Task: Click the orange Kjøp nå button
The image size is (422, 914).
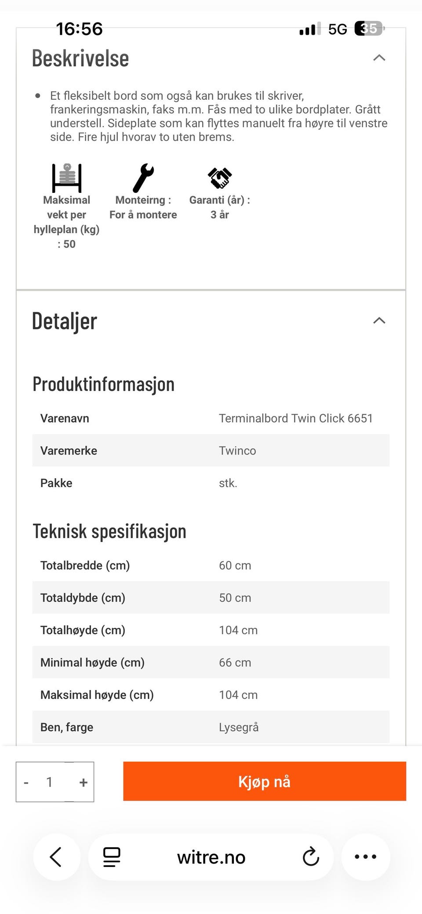Action: coord(265,781)
